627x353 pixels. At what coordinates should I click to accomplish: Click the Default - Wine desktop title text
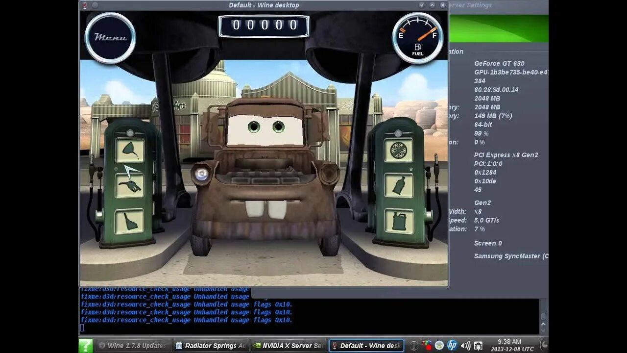click(x=264, y=5)
